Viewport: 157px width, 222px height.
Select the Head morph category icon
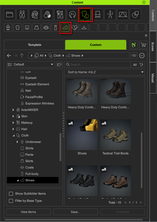coord(35,14)
